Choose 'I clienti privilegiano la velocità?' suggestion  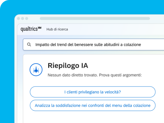click(93, 92)
